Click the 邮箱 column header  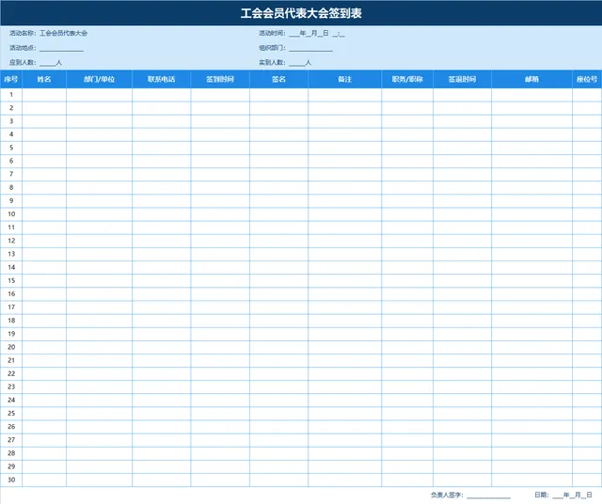(531, 80)
